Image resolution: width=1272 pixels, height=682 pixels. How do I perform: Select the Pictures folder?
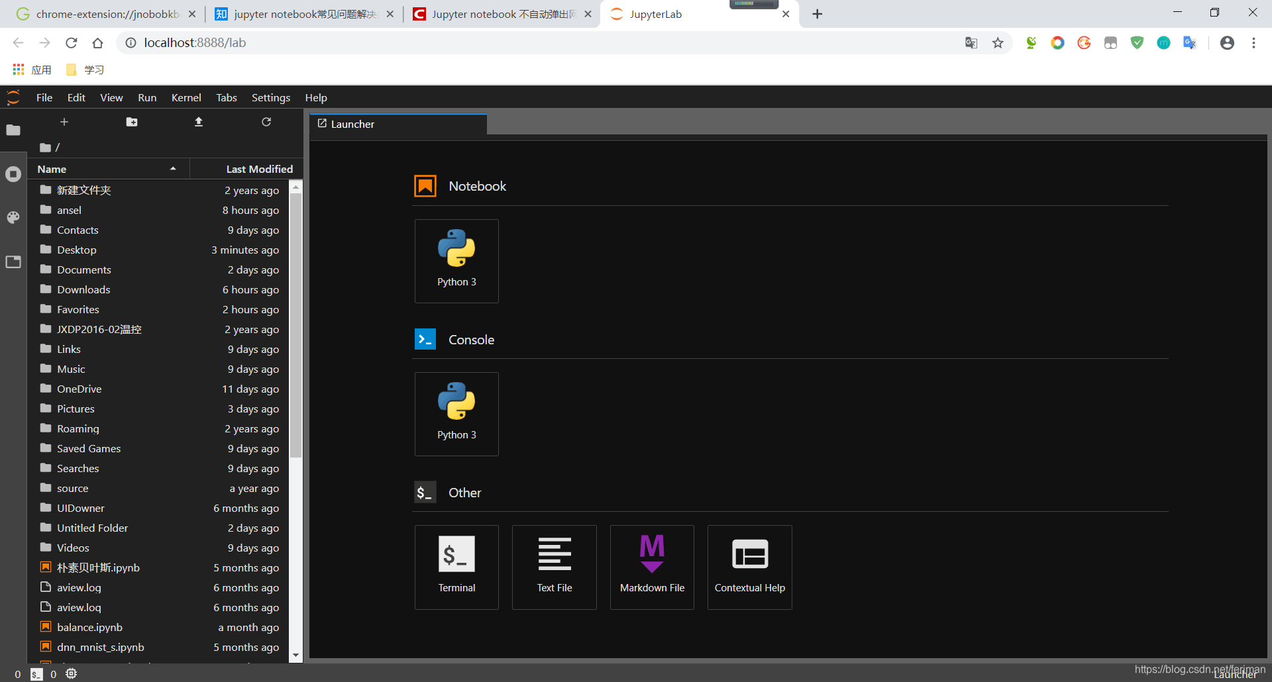(159, 409)
